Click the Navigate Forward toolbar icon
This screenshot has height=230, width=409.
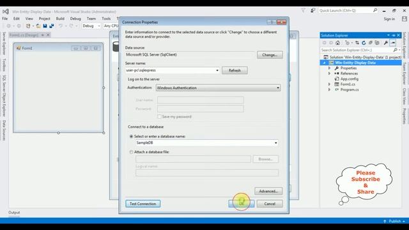click(x=19, y=26)
